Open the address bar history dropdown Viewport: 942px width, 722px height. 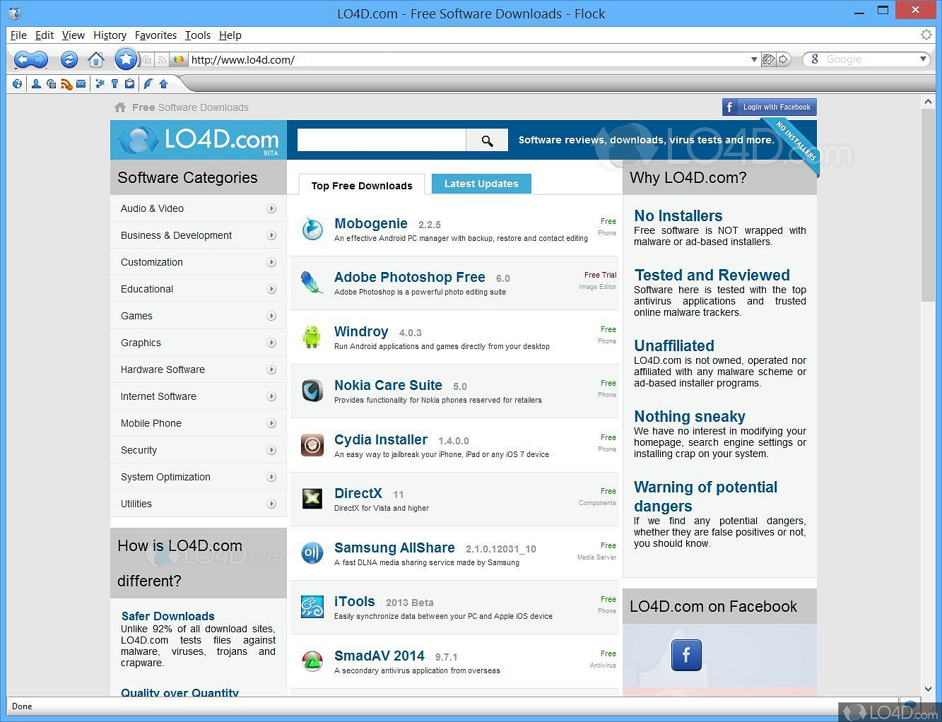[754, 59]
